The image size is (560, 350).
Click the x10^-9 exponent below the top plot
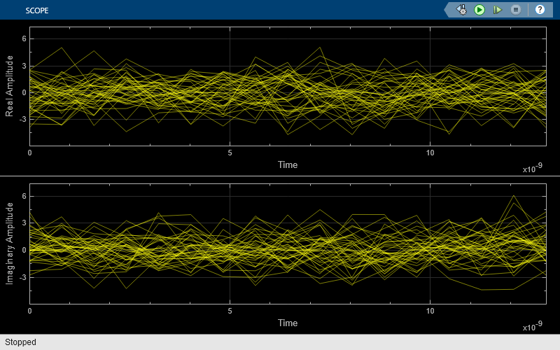point(534,169)
